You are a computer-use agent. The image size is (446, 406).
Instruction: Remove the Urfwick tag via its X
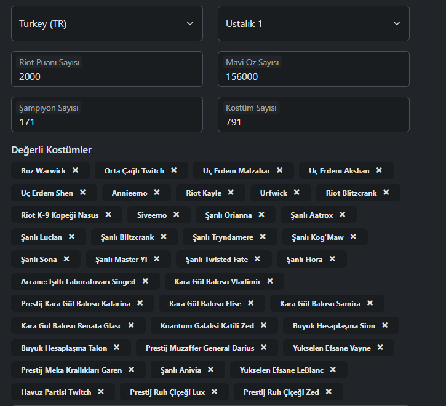pyautogui.click(x=297, y=193)
